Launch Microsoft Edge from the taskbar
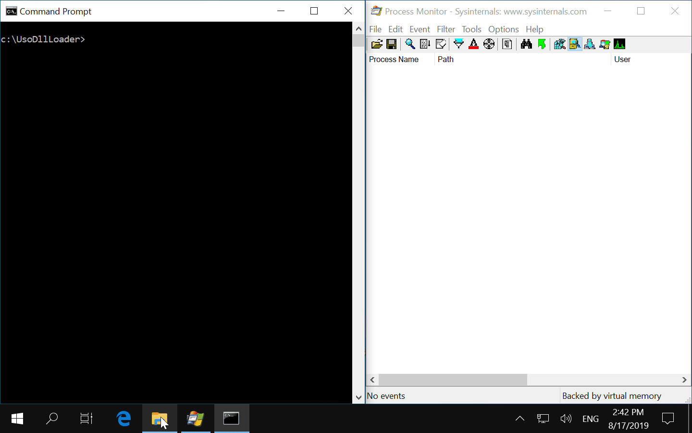 pos(124,419)
